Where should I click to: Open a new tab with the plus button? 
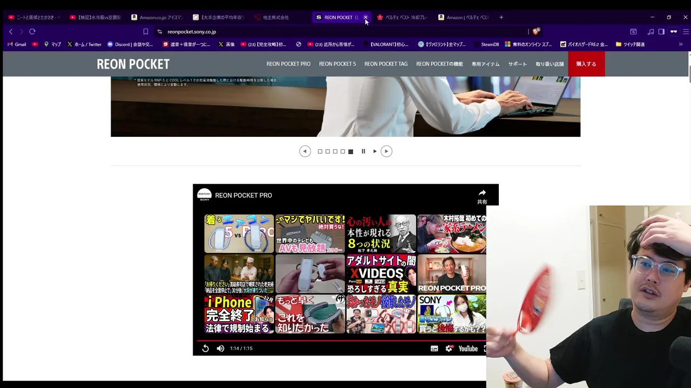pos(501,17)
